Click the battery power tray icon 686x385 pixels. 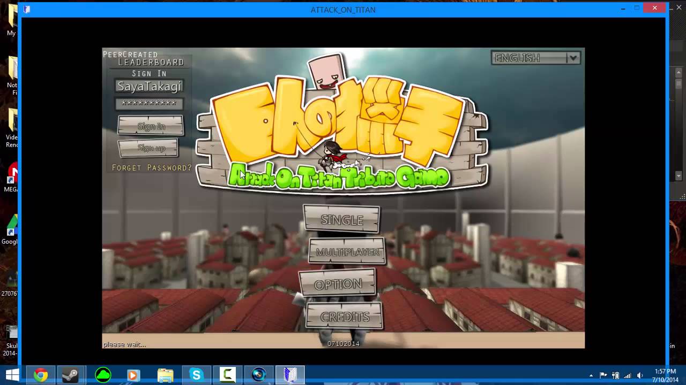pos(615,375)
